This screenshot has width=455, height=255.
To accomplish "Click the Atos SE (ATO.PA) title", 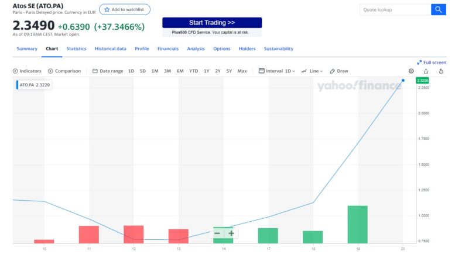I will click(37, 6).
